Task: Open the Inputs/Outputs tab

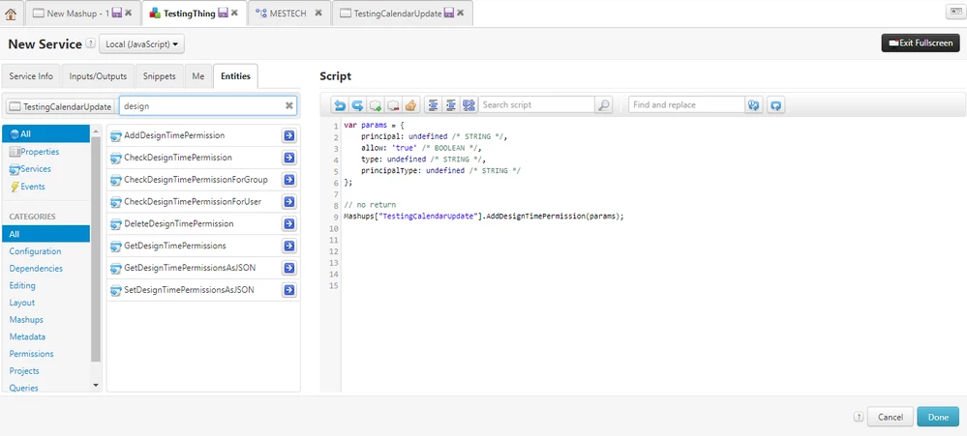Action: [x=98, y=76]
